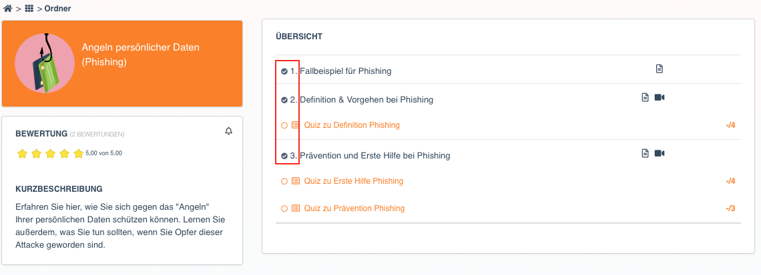Open Quiz zu Erste Hilfe Phishing link
This screenshot has width=761, height=275.
[354, 181]
